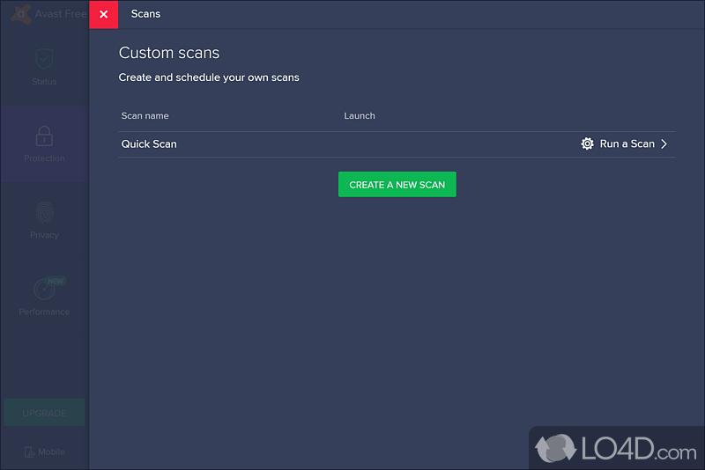Click the Launch column header
Viewport: 705px width, 470px height.
pos(360,115)
